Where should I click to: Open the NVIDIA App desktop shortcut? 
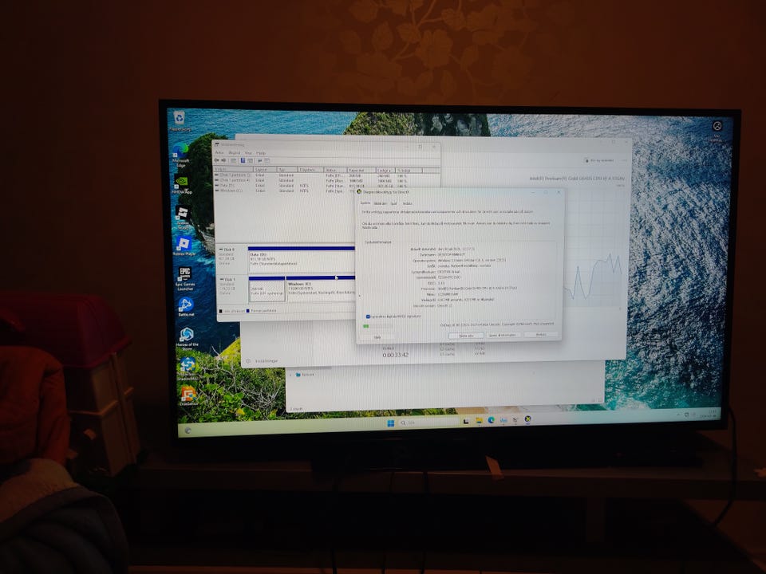(181, 185)
